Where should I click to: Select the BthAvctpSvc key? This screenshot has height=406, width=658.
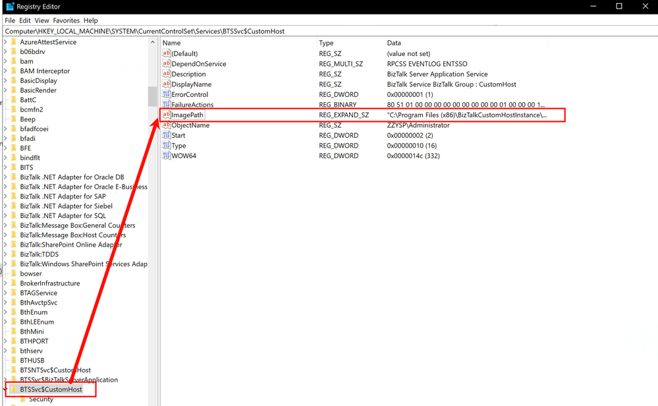[x=39, y=303]
